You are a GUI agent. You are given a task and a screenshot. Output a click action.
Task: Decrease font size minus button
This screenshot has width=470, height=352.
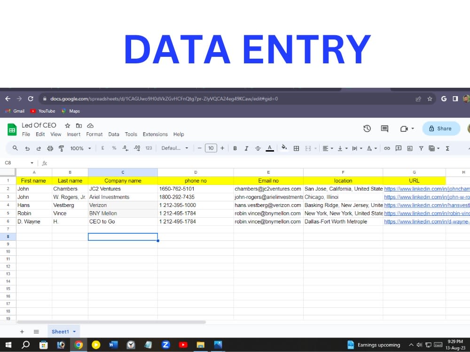click(x=199, y=148)
